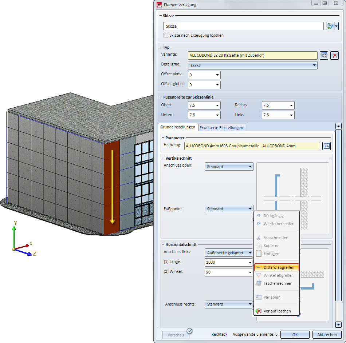Open the Fußpunkt Standard dropdown

click(229, 209)
